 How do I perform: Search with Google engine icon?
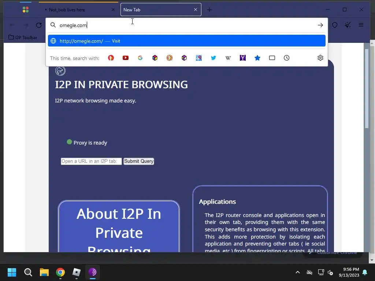140,58
